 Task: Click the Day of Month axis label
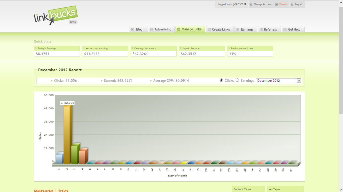coord(178,175)
